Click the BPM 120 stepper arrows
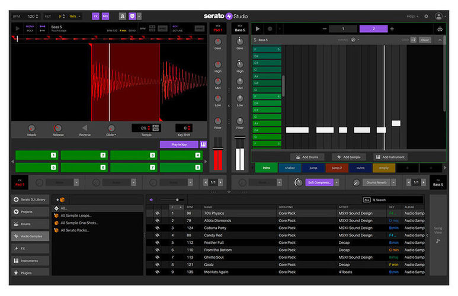The width and height of the screenshot is (458, 296). point(37,17)
